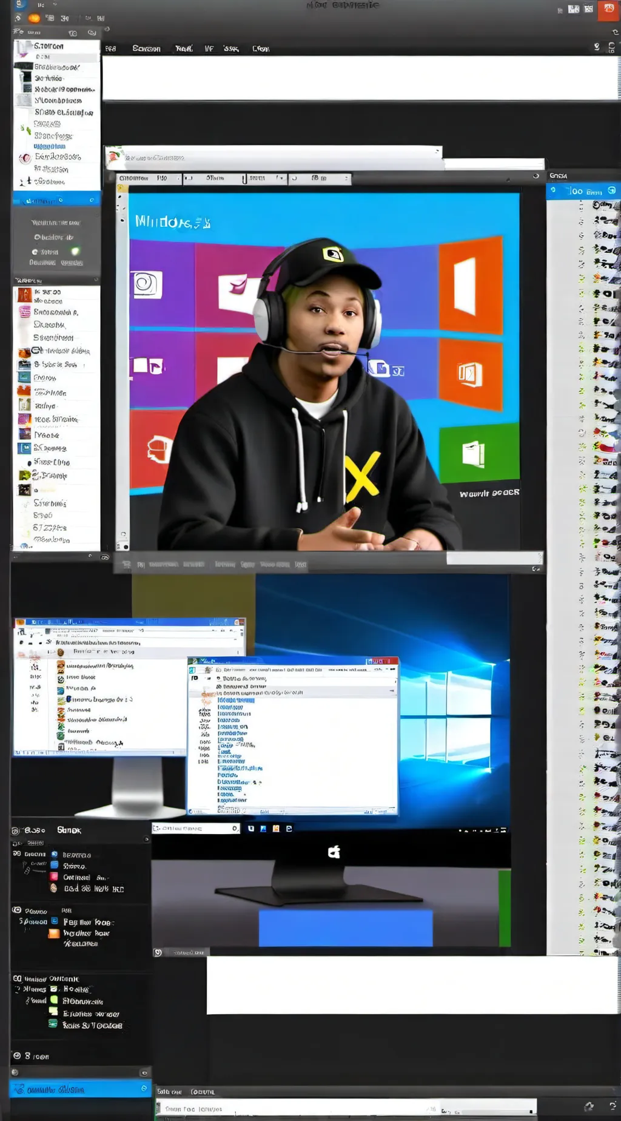Click the recycle-style icon in the bottom-right corner

[588, 1107]
